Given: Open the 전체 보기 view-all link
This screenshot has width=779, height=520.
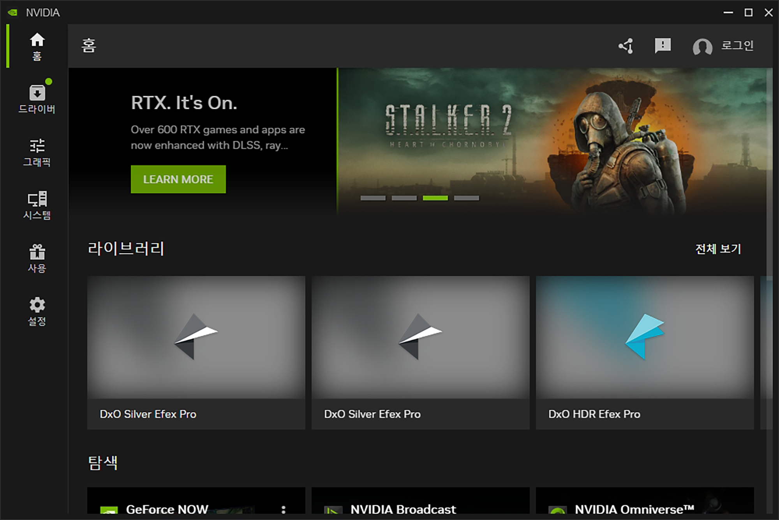Looking at the screenshot, I should (718, 249).
